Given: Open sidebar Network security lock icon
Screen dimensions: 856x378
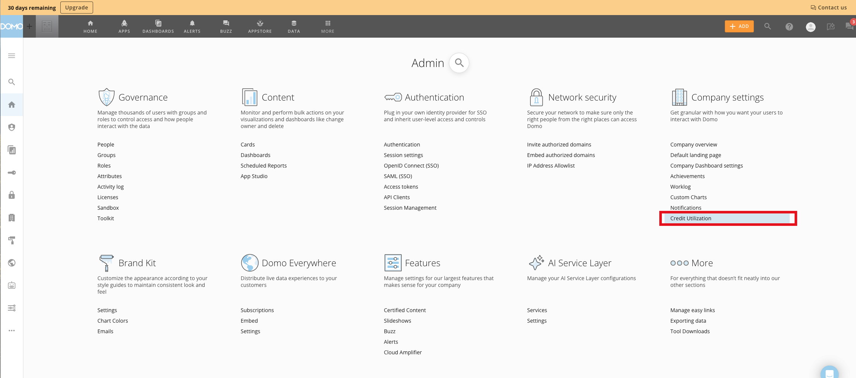Looking at the screenshot, I should click(x=12, y=195).
